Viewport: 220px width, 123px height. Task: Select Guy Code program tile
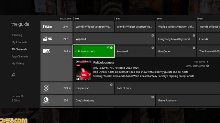[176, 51]
